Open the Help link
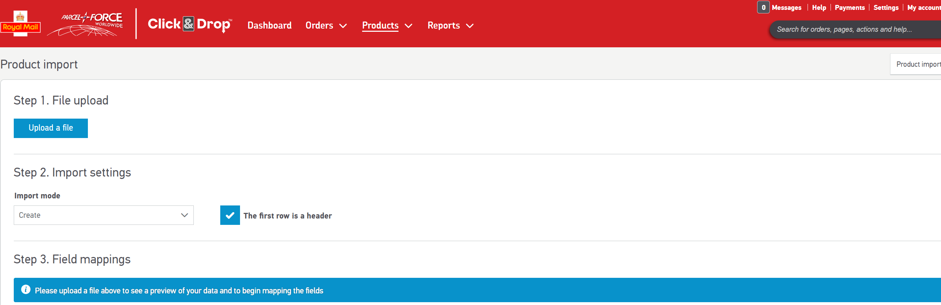Image resolution: width=941 pixels, height=305 pixels. (x=819, y=7)
